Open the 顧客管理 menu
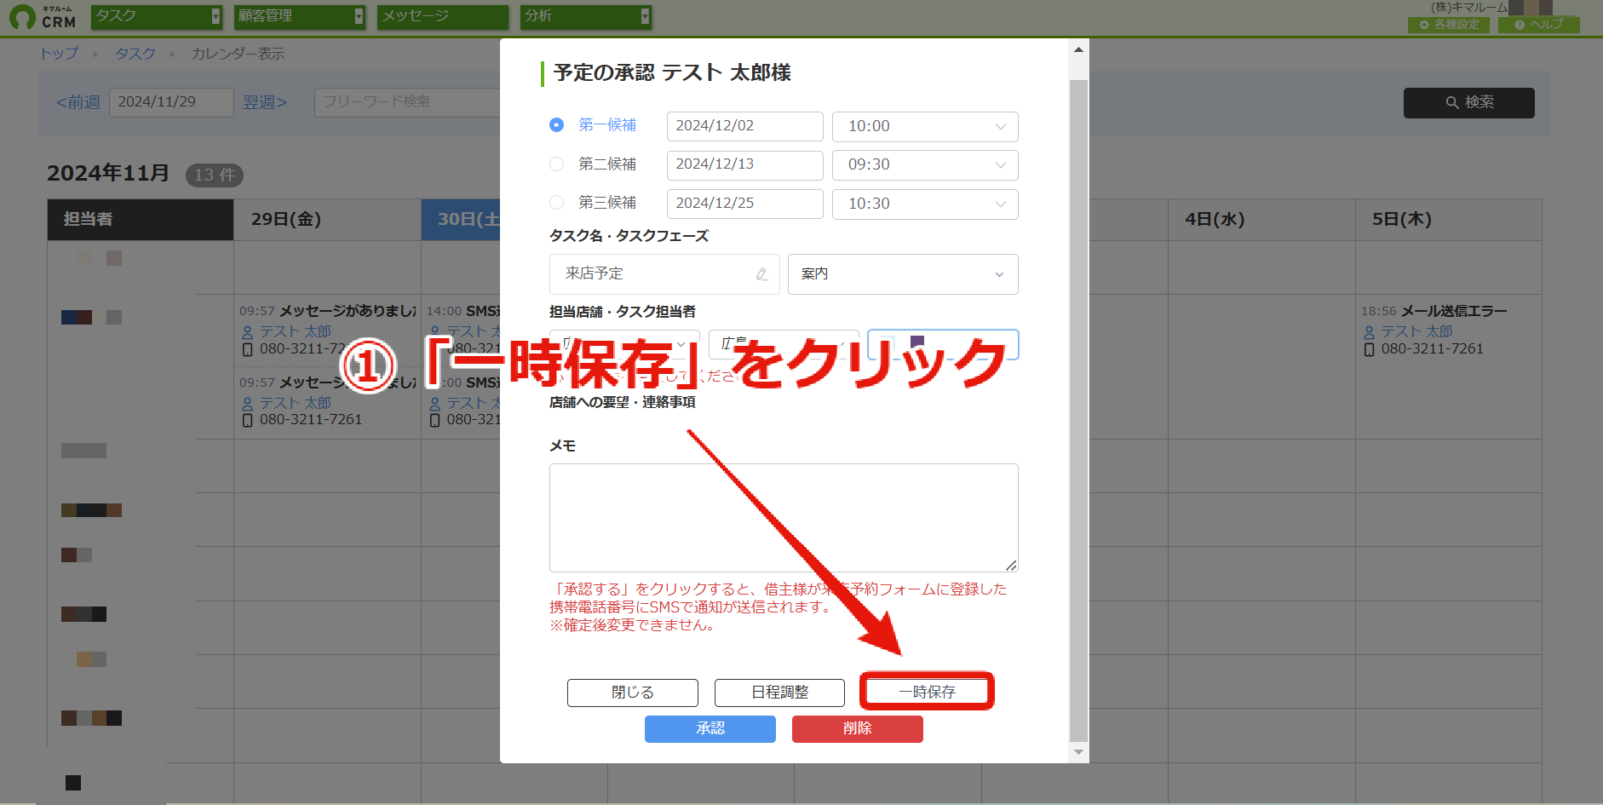Image resolution: width=1603 pixels, height=805 pixels. (x=300, y=17)
